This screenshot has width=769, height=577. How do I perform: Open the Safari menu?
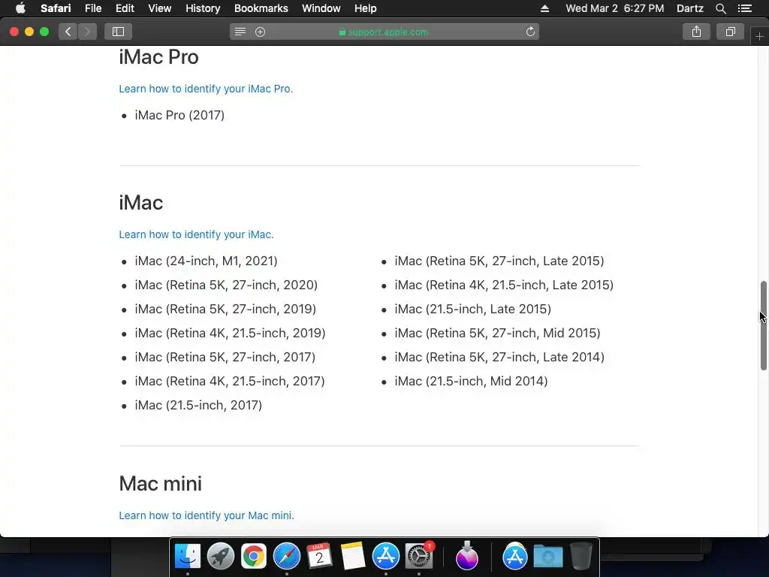56,8
